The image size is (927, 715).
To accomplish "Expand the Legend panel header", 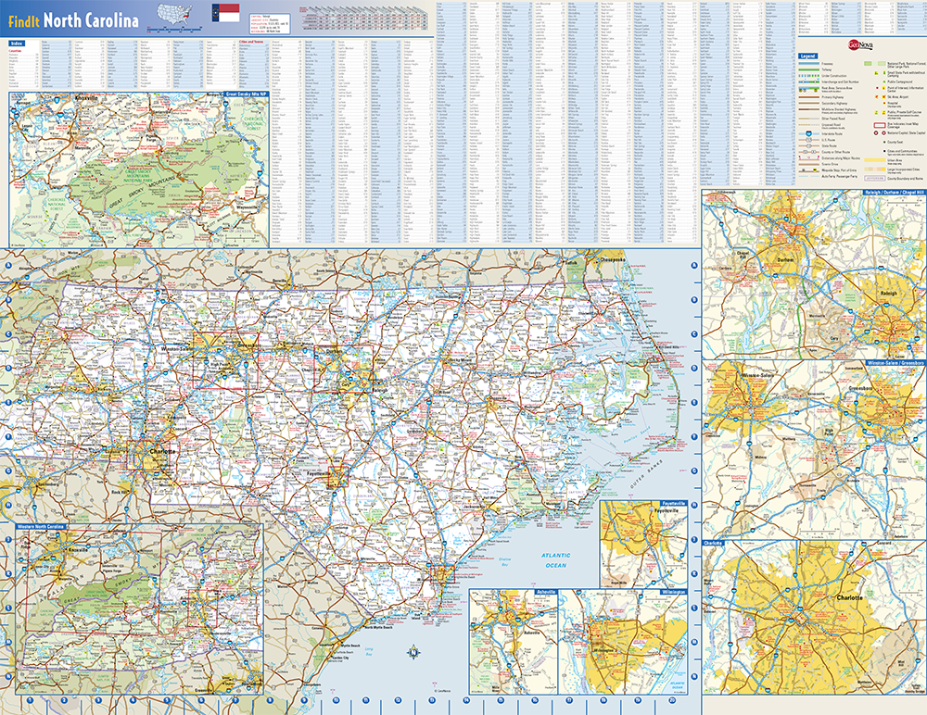I will tap(809, 56).
